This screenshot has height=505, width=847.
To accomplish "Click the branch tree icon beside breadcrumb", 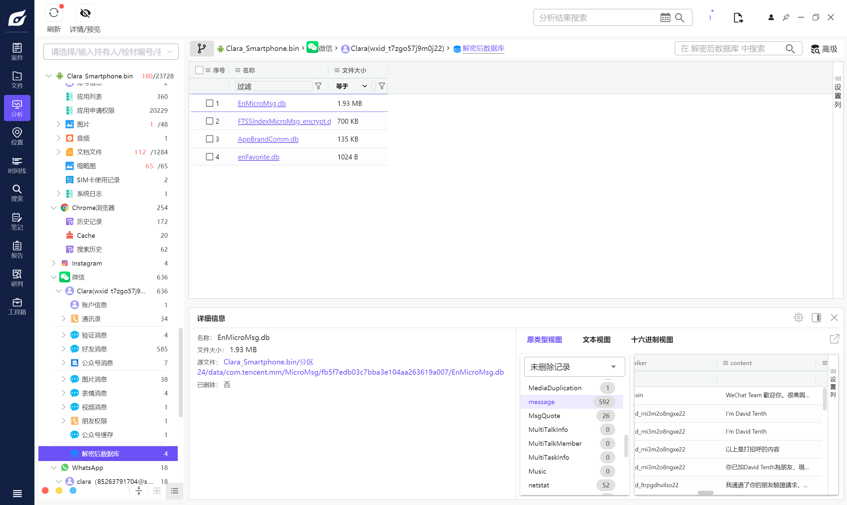I will [x=202, y=48].
